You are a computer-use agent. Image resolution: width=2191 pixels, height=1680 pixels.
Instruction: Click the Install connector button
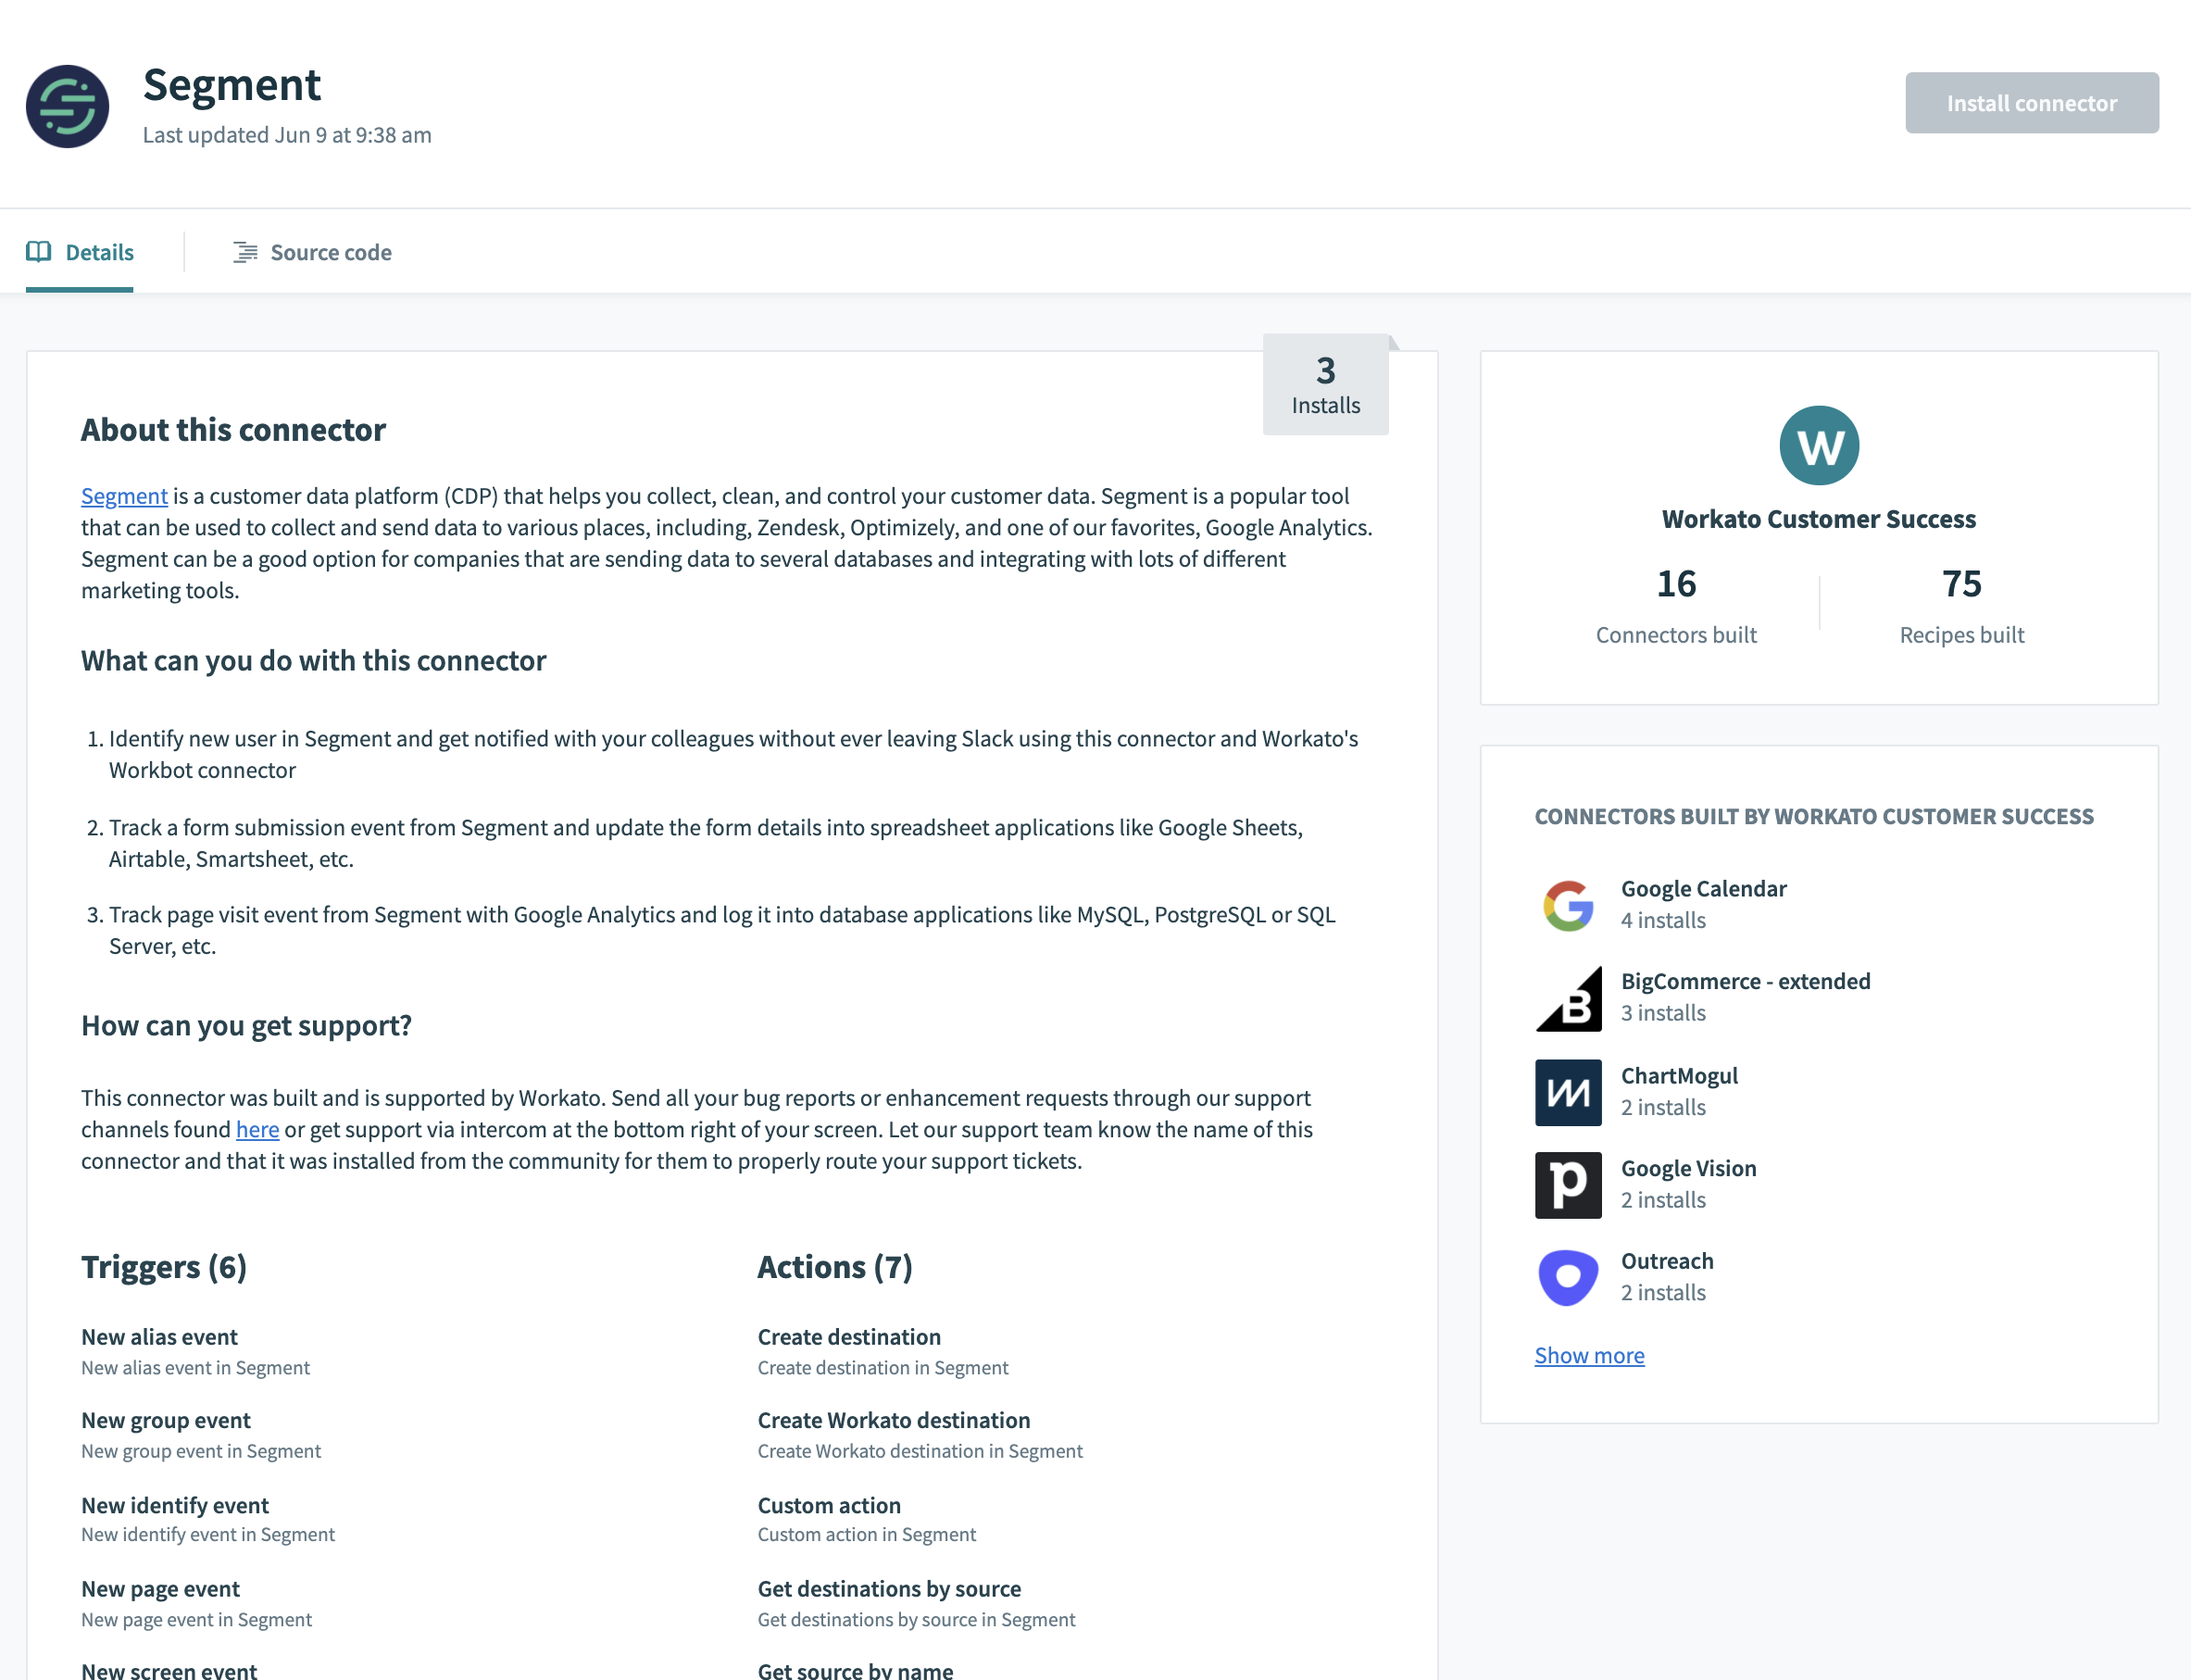(2033, 103)
